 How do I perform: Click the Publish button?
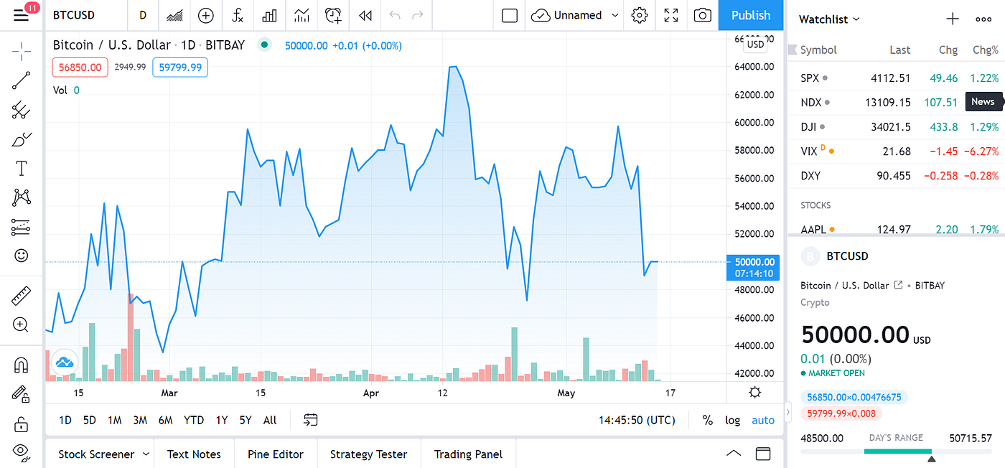point(751,15)
